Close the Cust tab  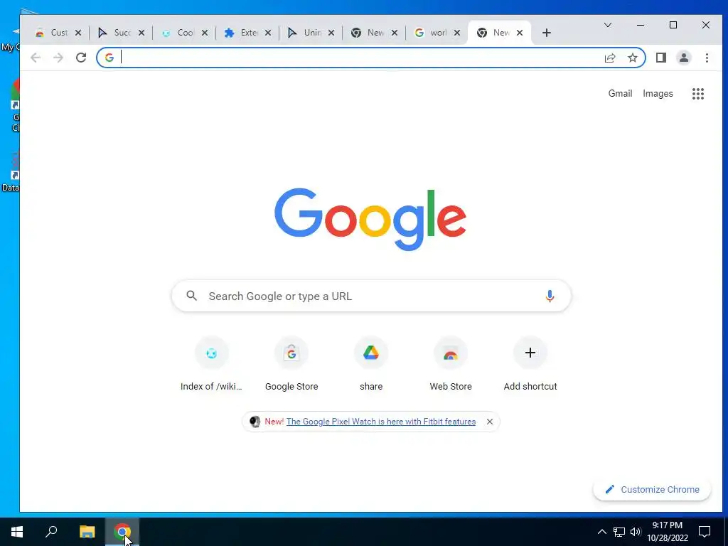pyautogui.click(x=78, y=33)
